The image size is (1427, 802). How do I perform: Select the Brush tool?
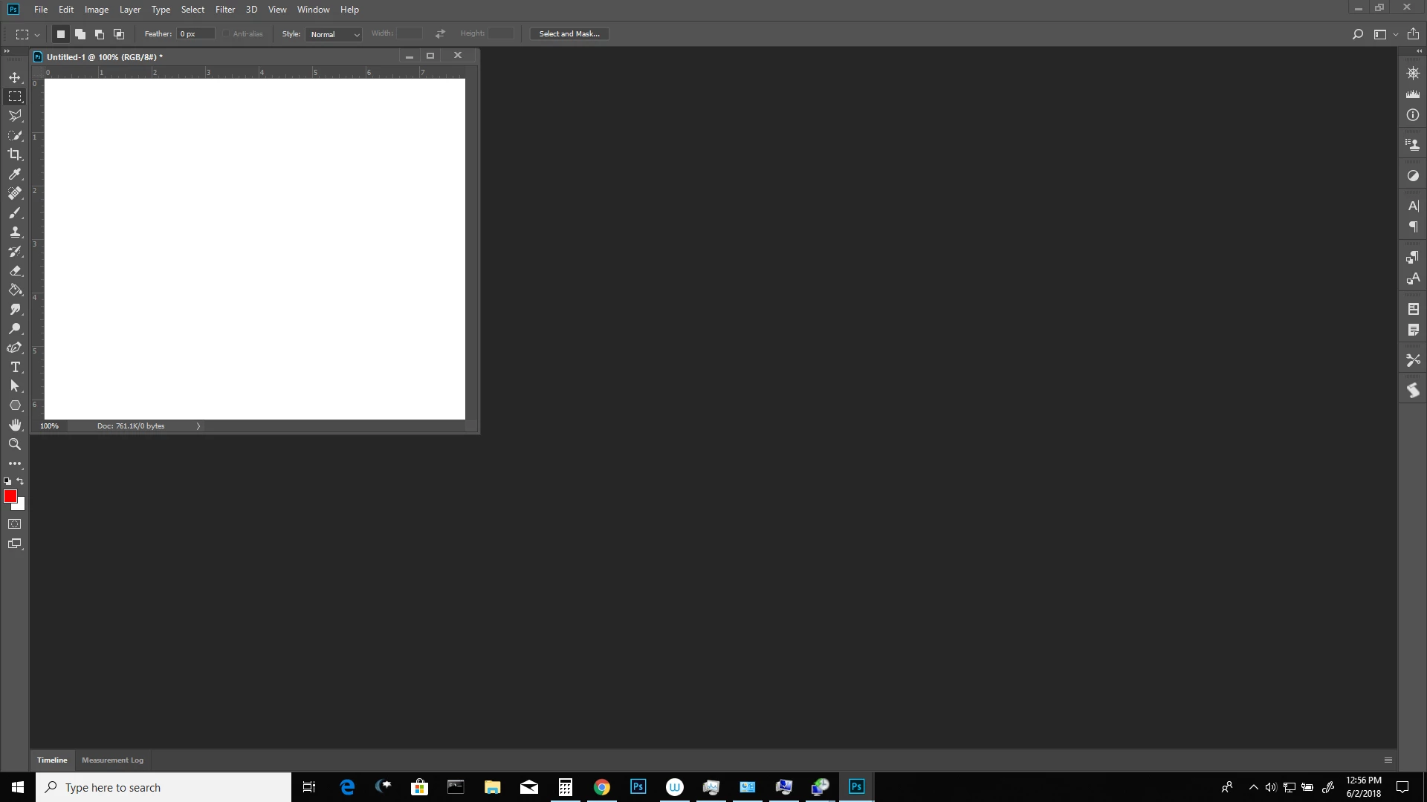[x=15, y=213]
